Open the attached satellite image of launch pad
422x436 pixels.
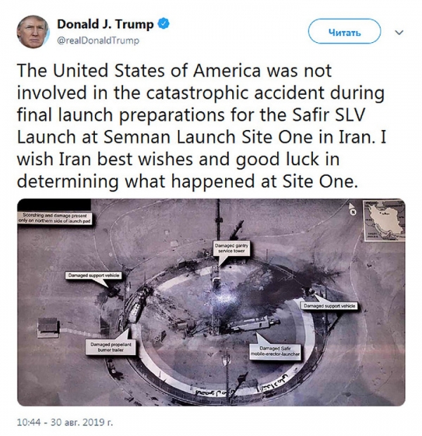[x=211, y=302]
